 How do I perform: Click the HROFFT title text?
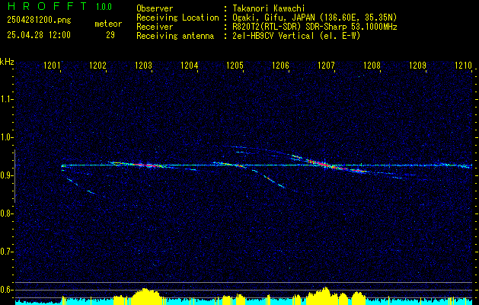coord(47,6)
